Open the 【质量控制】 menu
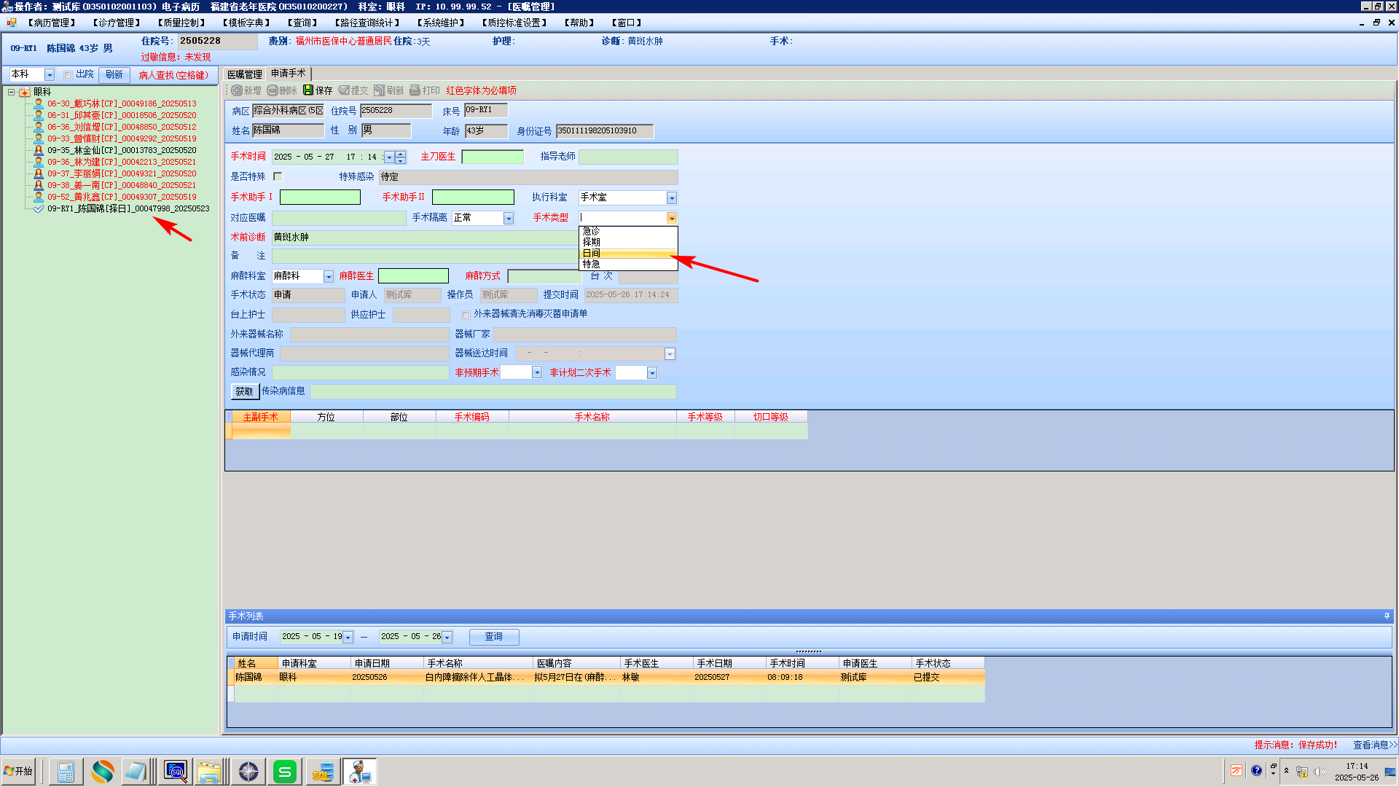 click(181, 23)
